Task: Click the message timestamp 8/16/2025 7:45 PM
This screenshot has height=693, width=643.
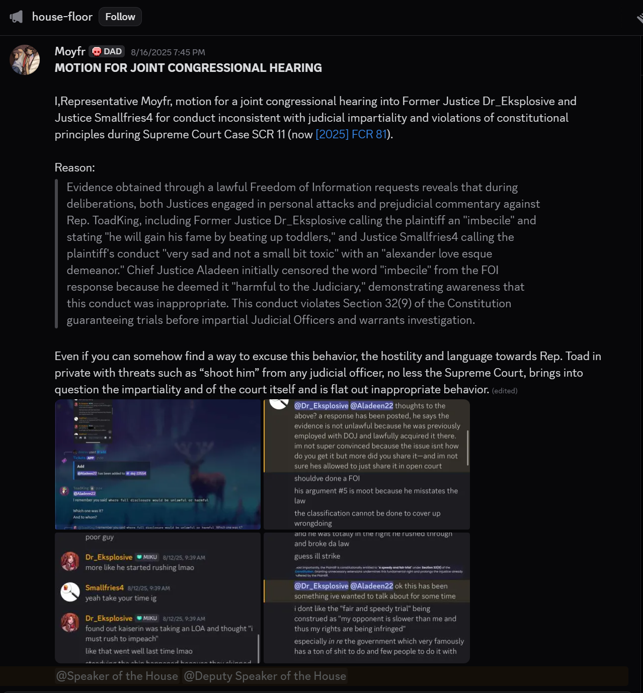Action: point(168,52)
